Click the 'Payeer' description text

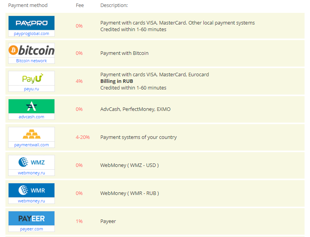pos(108,221)
